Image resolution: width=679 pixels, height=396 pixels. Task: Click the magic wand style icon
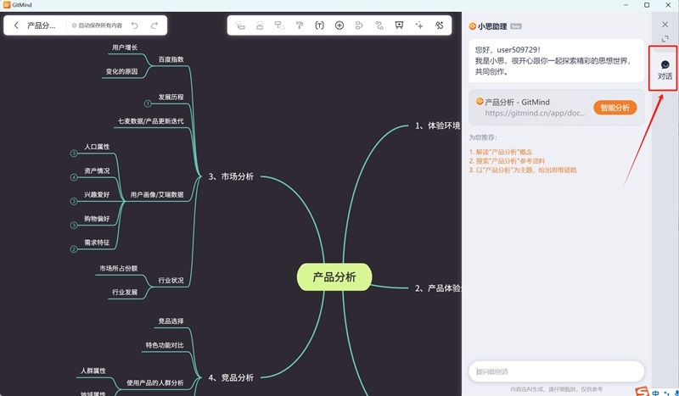click(x=439, y=25)
